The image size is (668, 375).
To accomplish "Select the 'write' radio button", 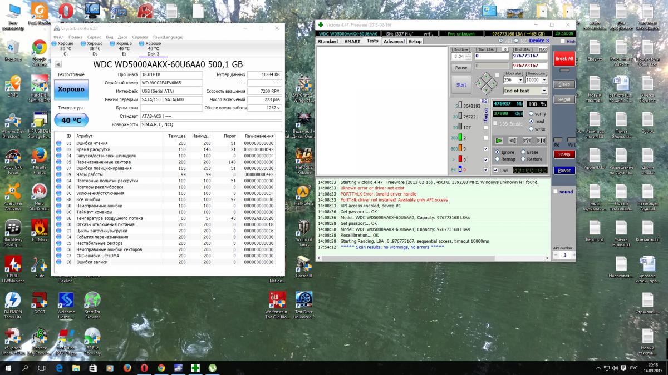I will tap(531, 129).
